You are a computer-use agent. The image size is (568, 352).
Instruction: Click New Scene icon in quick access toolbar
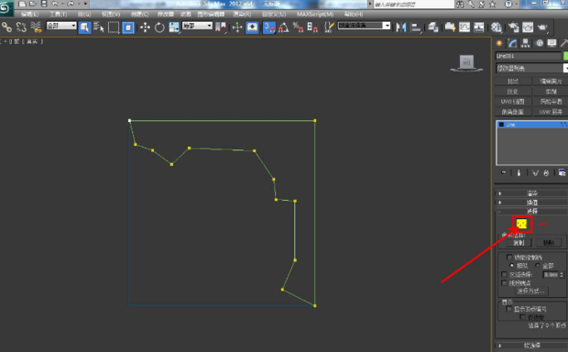tap(22, 4)
